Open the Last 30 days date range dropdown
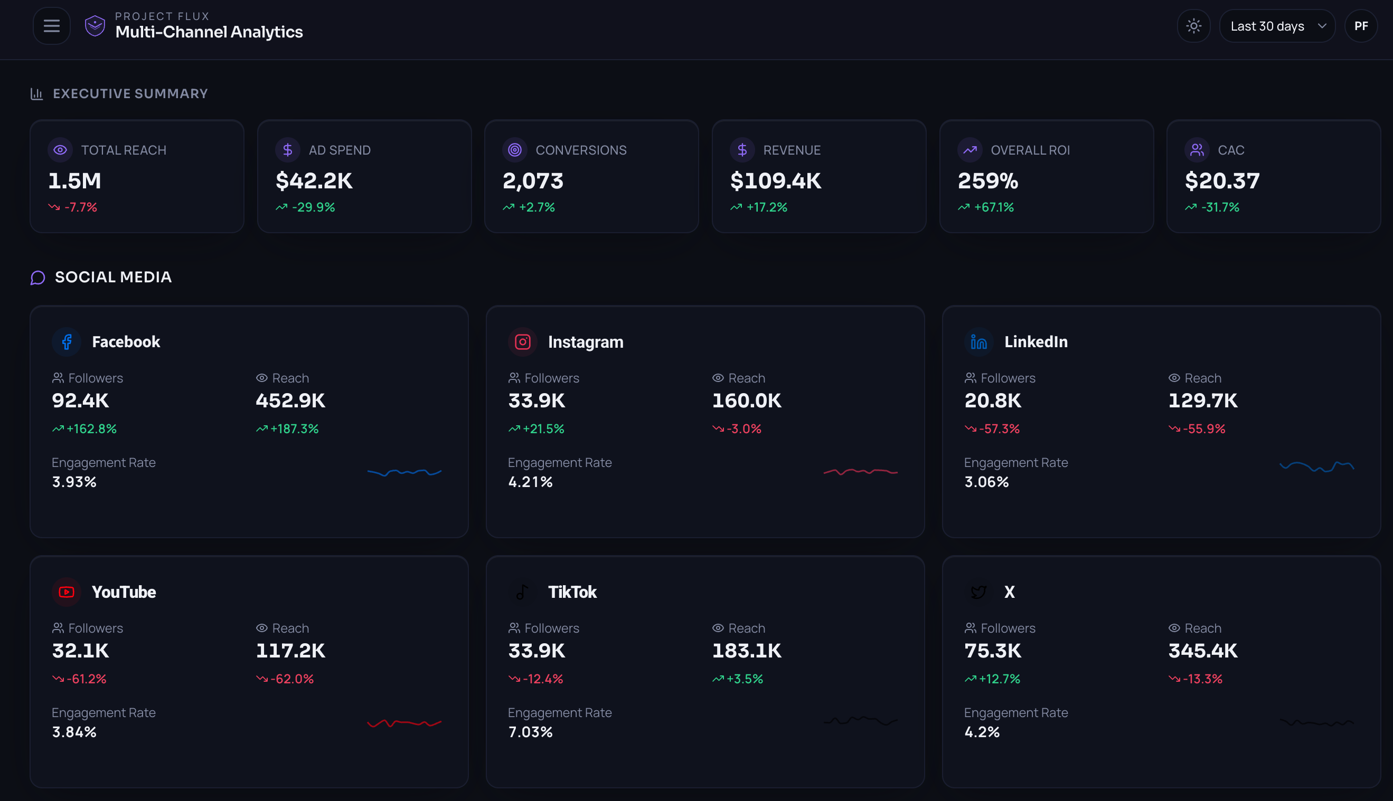The image size is (1393, 801). (x=1277, y=26)
